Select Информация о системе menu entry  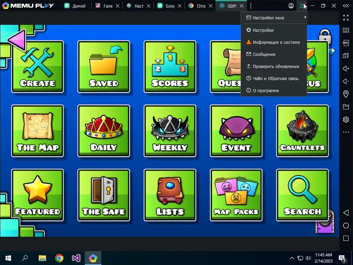click(274, 42)
